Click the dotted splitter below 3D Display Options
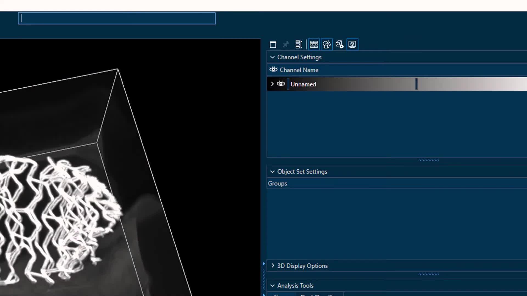Screen dimensions: 527x296 tap(429, 274)
